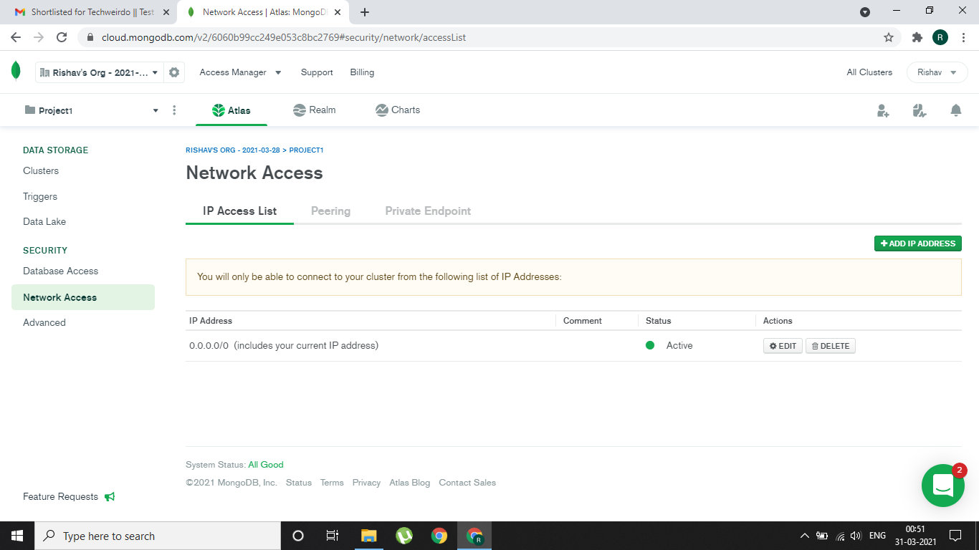Launch WhatsApp from the taskbar
Image resolution: width=979 pixels, height=550 pixels.
[x=403, y=535]
